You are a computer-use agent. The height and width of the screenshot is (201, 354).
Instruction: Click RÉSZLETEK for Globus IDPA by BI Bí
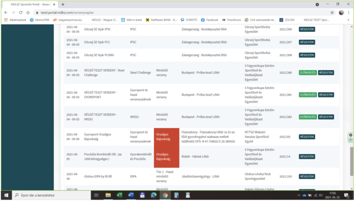pos(307,177)
